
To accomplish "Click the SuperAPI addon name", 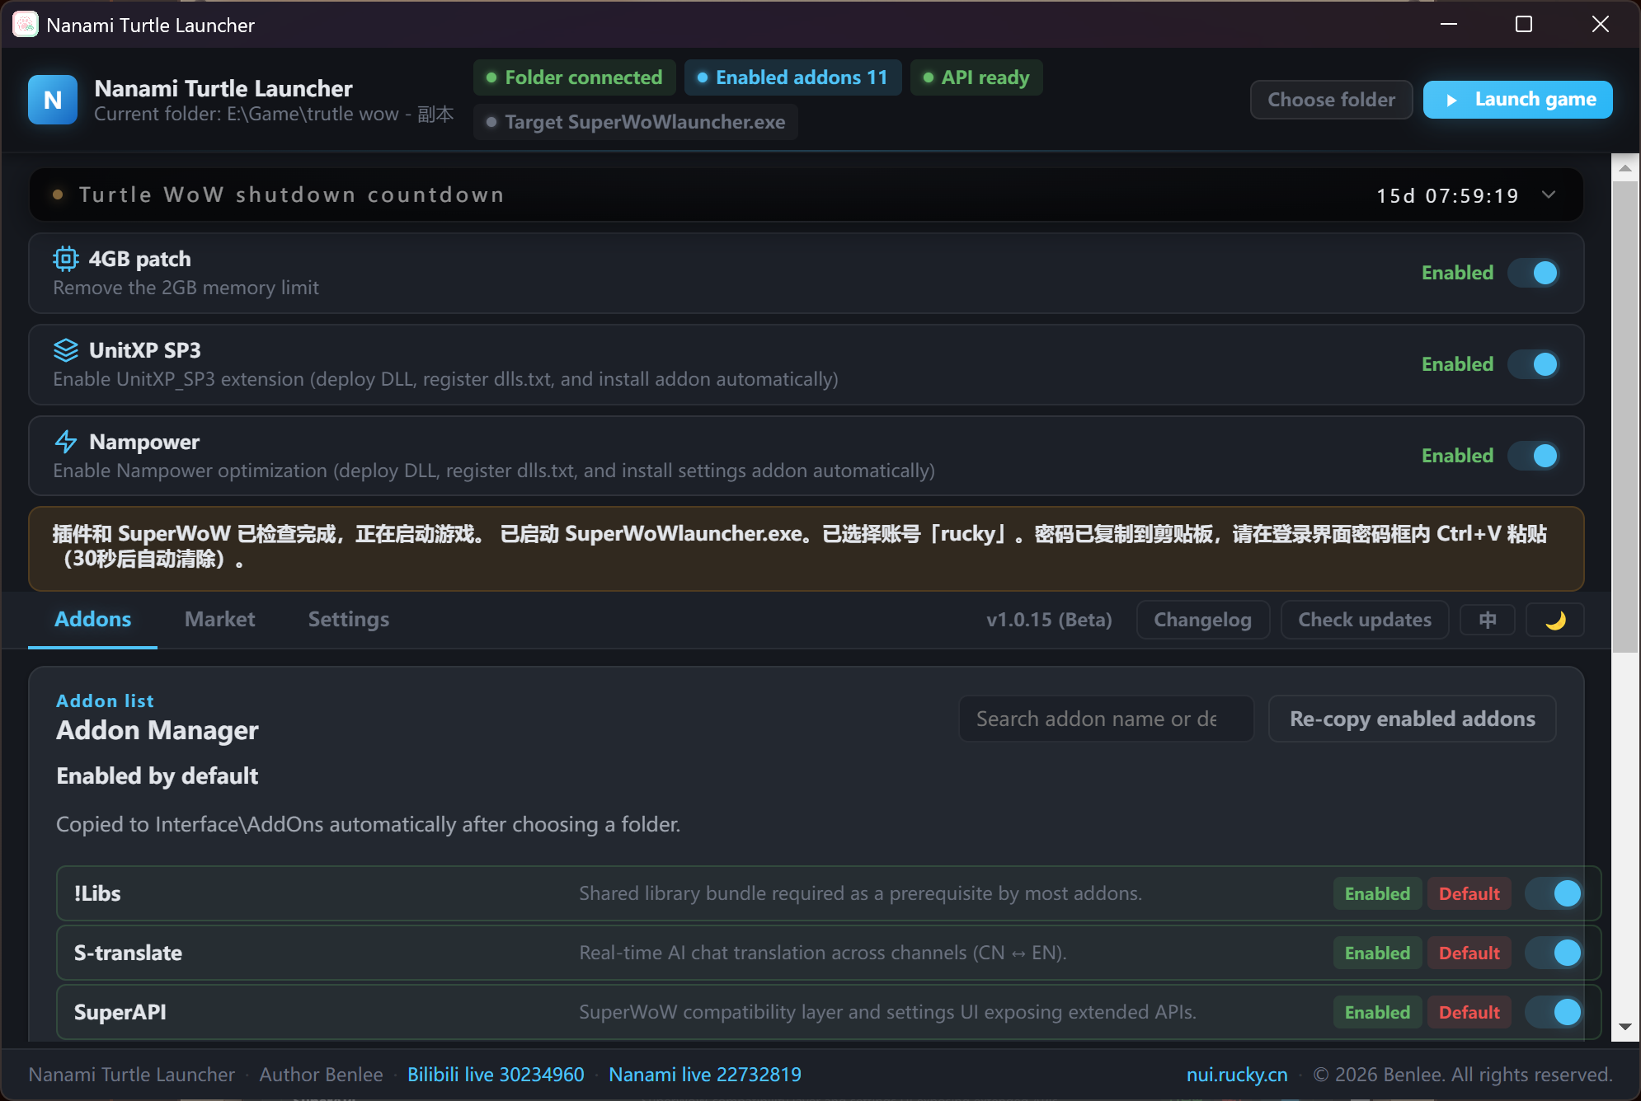I will coord(120,1012).
